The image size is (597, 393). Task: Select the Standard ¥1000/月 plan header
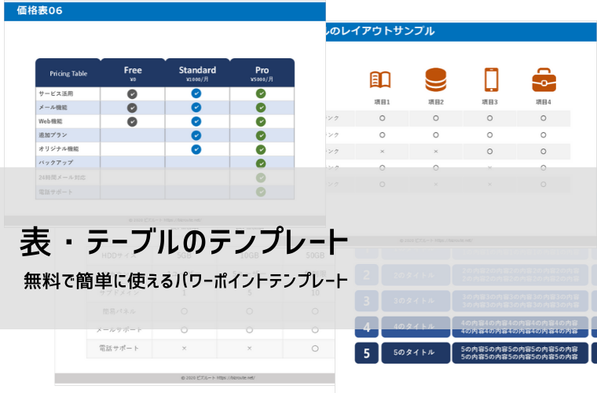[197, 73]
